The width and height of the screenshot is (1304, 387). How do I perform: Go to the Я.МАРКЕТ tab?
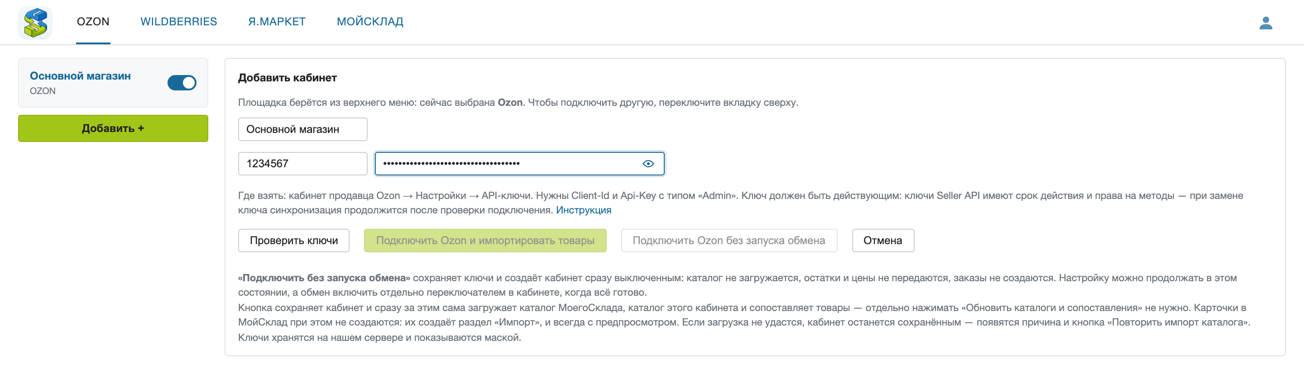click(277, 22)
